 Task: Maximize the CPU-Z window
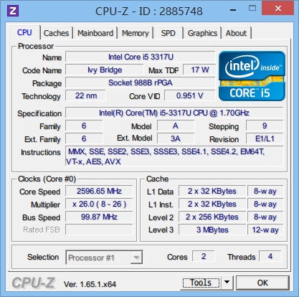tap(252, 9)
